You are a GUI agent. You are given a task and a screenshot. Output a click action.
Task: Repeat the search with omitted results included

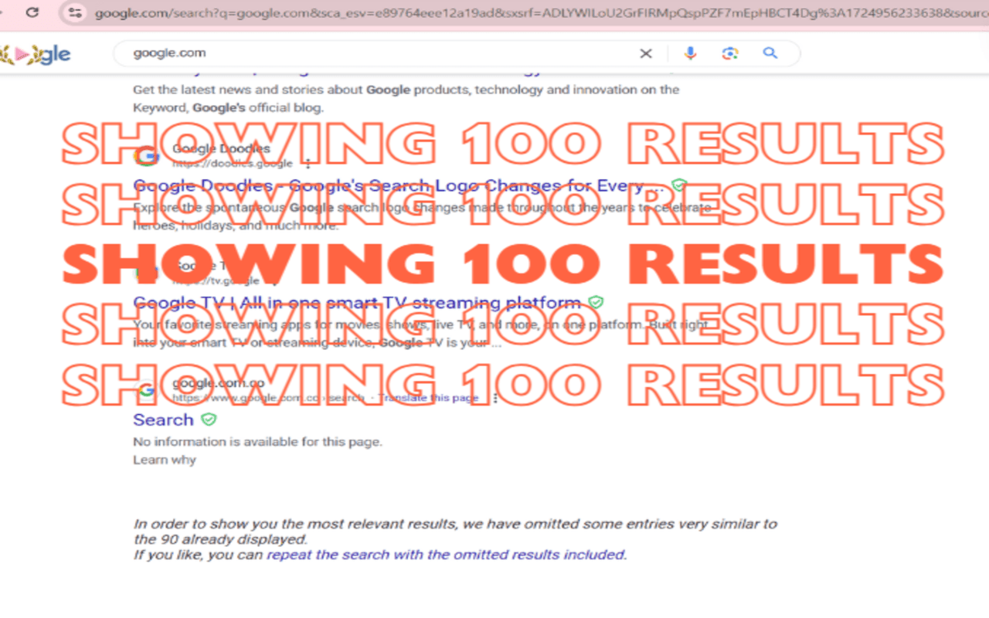pyautogui.click(x=446, y=555)
